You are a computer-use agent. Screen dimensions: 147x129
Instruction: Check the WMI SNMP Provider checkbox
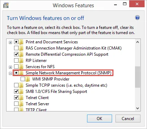[23, 79]
